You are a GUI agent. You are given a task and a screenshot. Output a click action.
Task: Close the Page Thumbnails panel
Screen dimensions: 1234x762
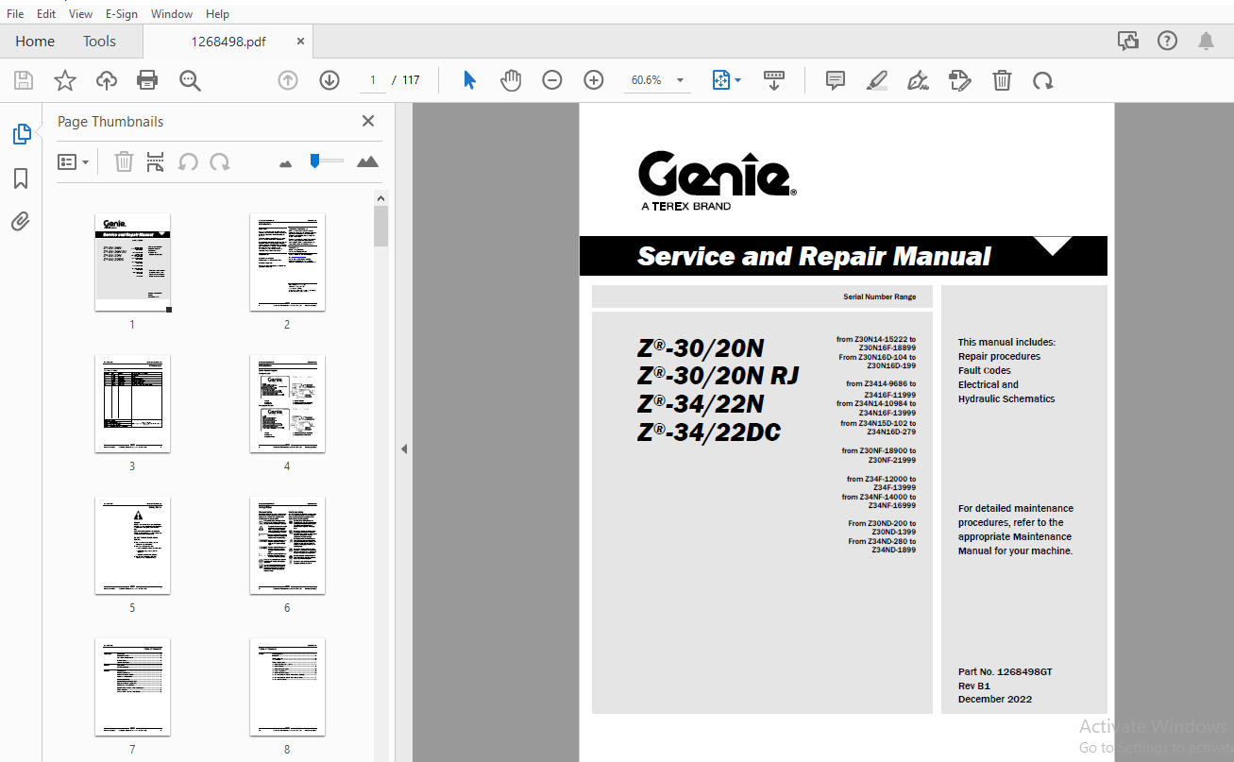point(368,121)
